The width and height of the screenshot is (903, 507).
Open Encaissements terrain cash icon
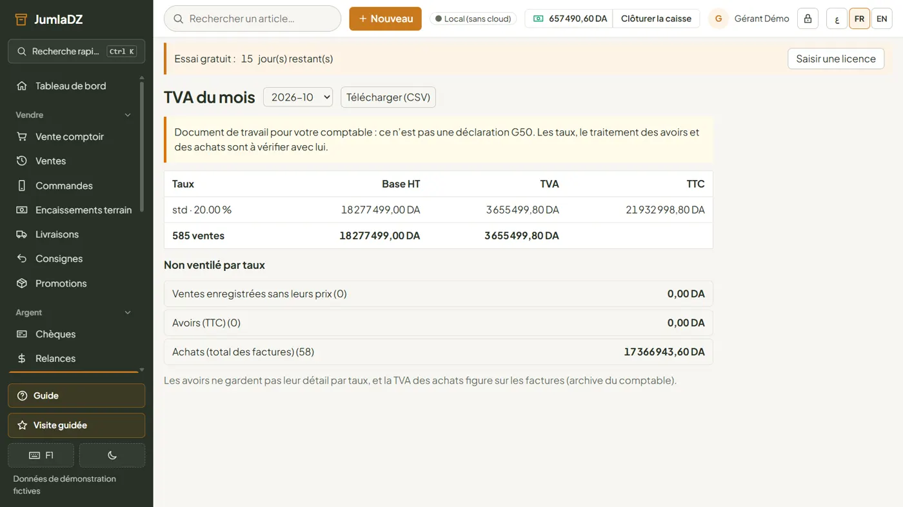click(x=22, y=210)
